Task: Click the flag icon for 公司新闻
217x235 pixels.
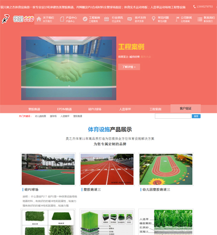Action: [177, 19]
